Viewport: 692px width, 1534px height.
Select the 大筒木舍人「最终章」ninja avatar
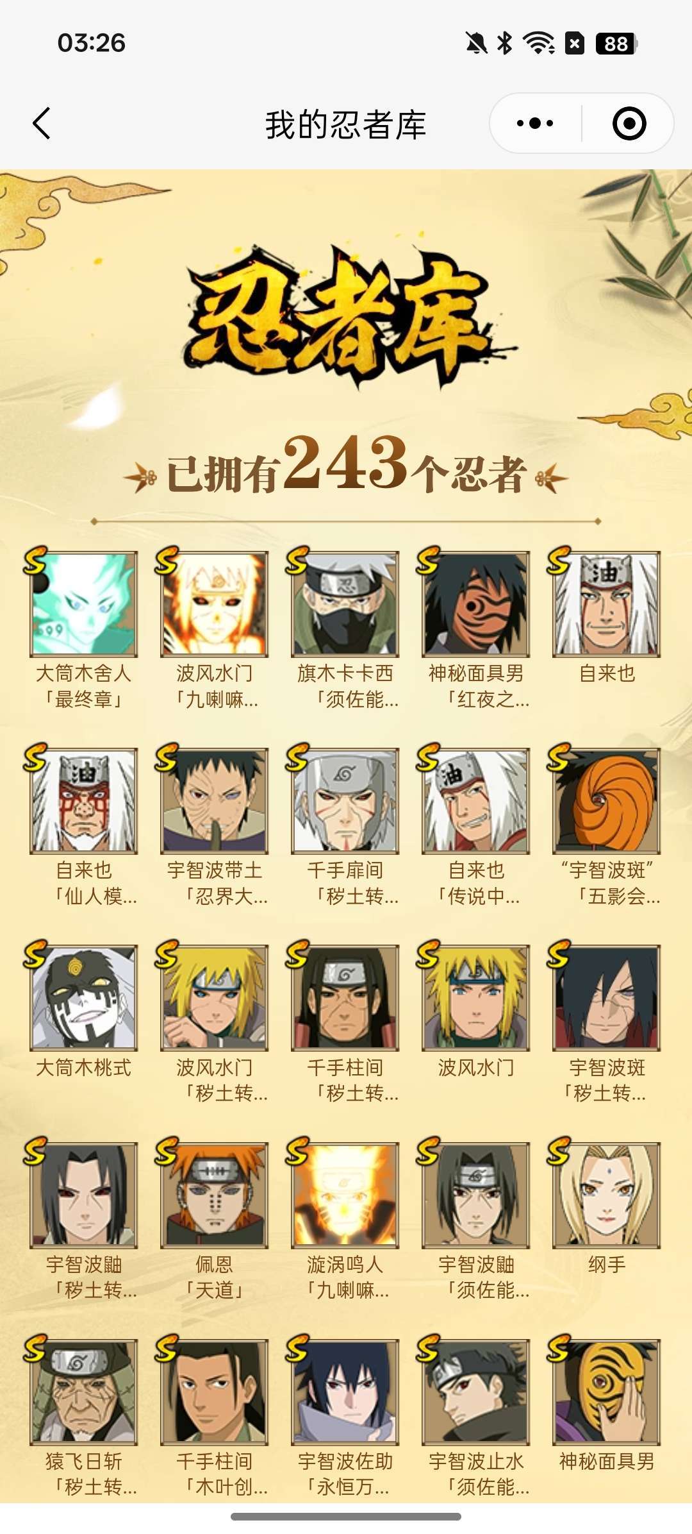point(84,604)
